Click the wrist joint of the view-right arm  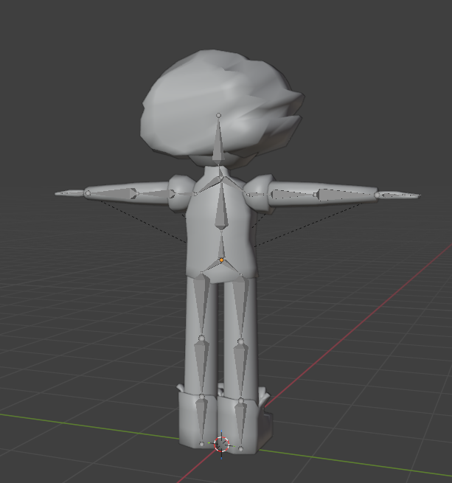(x=377, y=195)
